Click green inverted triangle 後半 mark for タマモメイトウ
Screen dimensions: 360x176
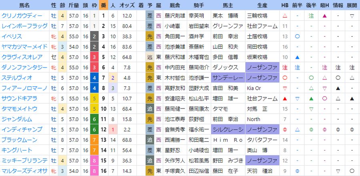tap(311, 109)
